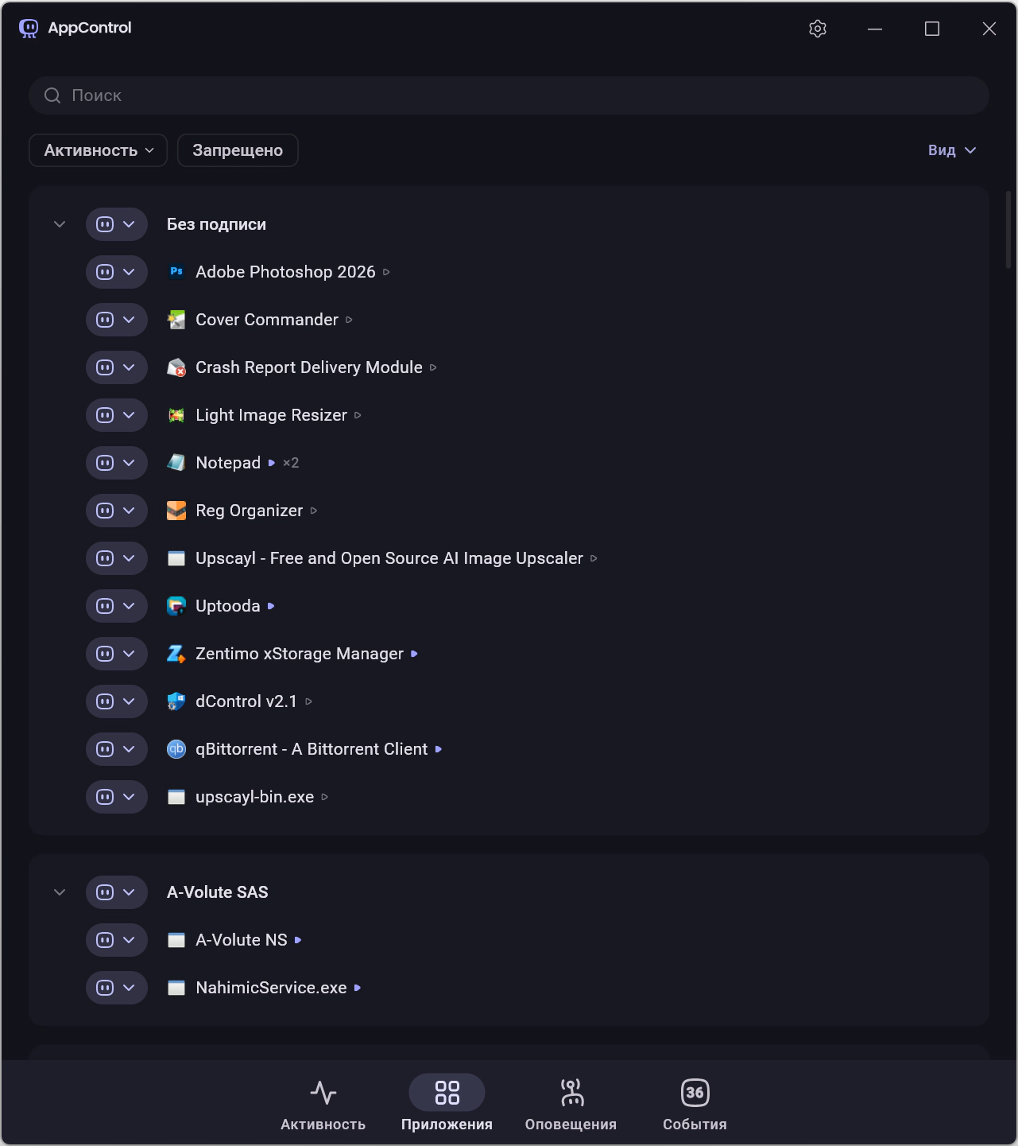Viewport: 1018px width, 1146px height.
Task: Collapse the Без подписи group
Action: (x=60, y=224)
